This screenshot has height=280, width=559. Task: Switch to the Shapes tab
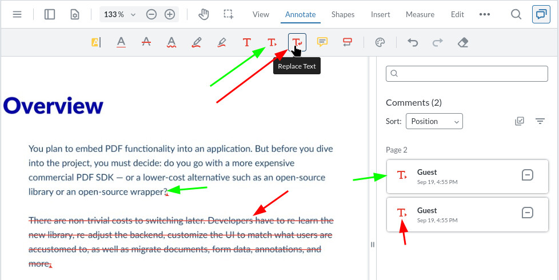click(343, 14)
